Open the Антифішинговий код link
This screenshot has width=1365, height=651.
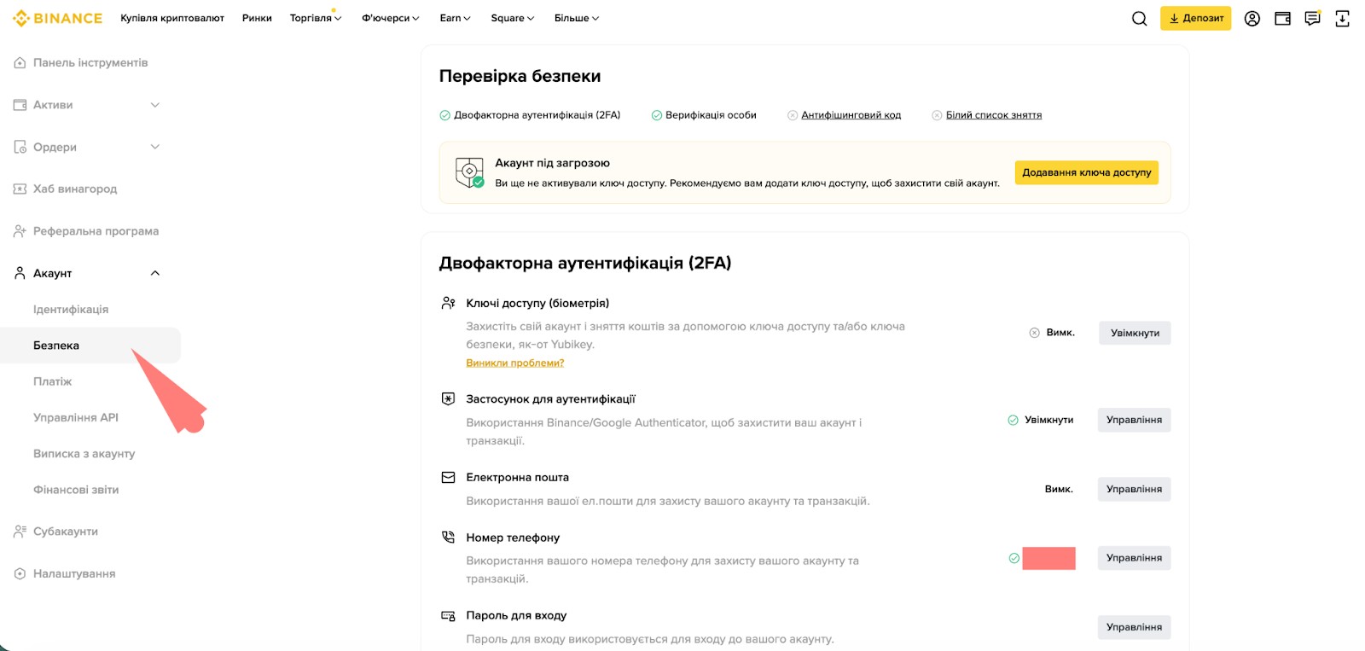851,115
